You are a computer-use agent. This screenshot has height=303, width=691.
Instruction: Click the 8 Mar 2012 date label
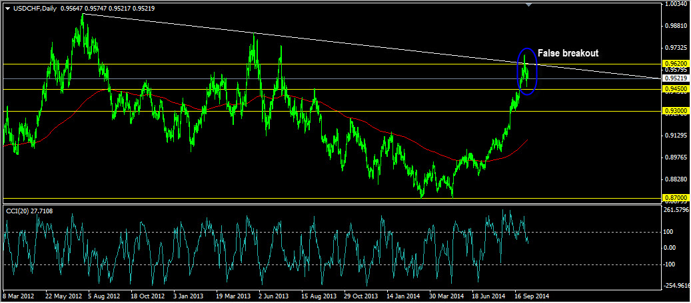pyautogui.click(x=18, y=296)
